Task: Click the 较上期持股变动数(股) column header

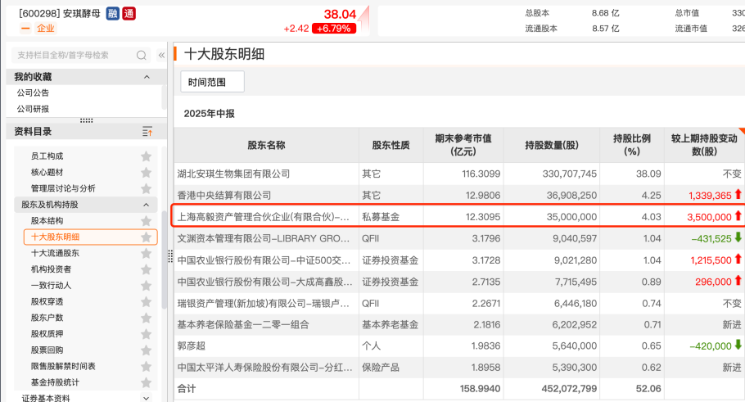Action: 704,145
